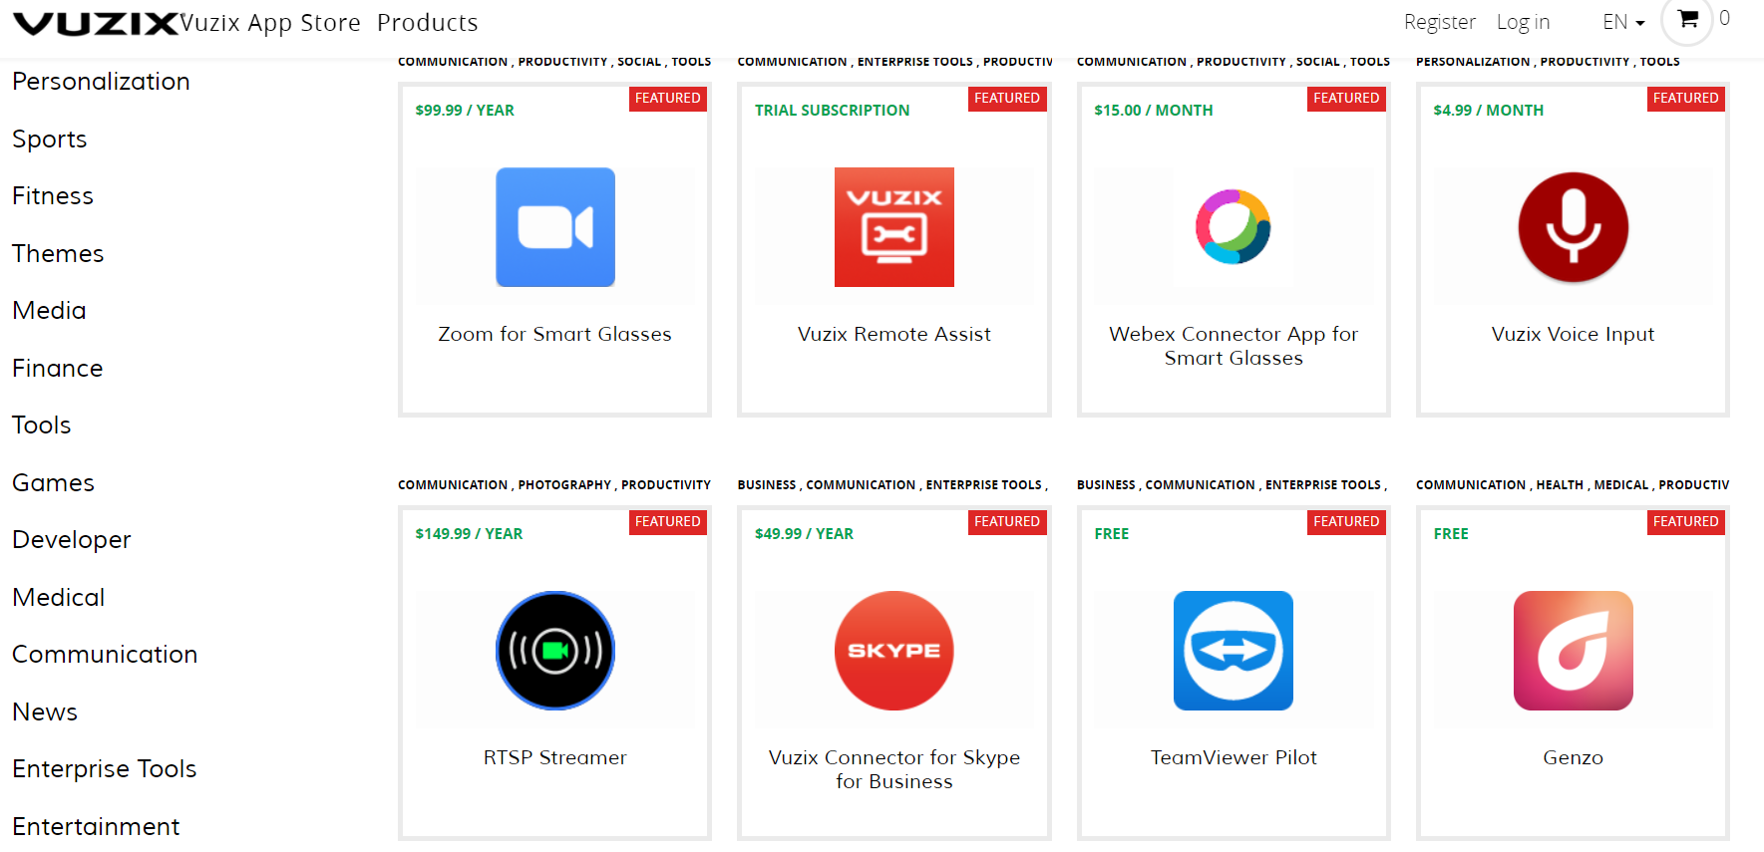Image resolution: width=1764 pixels, height=852 pixels.
Task: Select the News category
Action: [45, 712]
